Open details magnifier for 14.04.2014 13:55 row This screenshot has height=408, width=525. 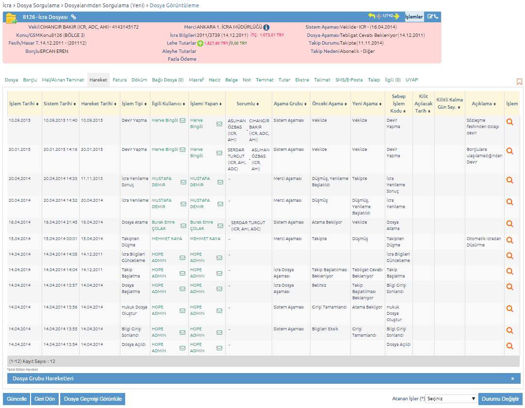pos(509,330)
